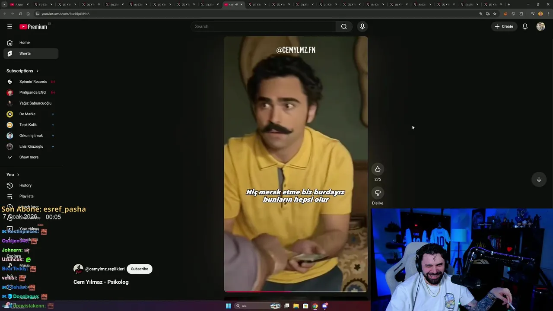Open Task View on the taskbar
The image size is (553, 311).
tap(286, 306)
